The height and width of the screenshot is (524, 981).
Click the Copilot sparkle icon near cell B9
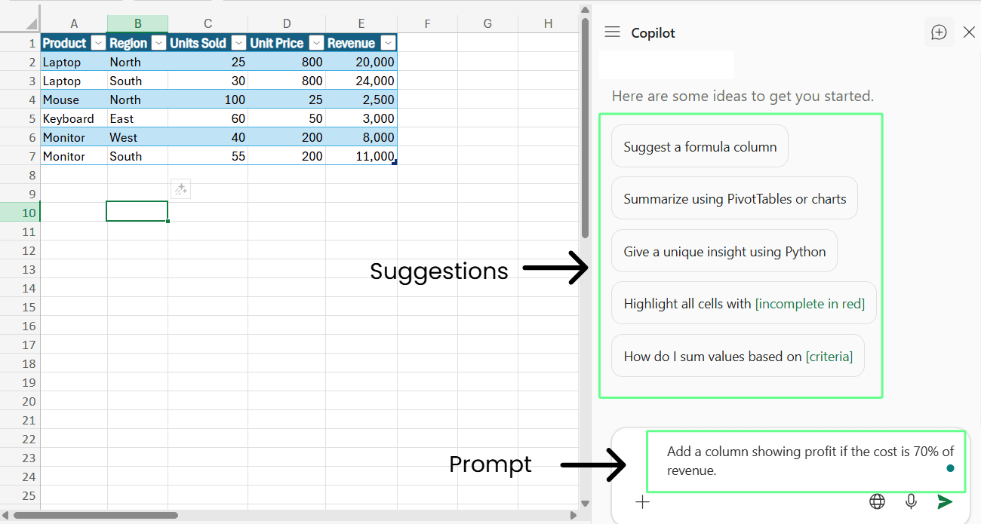tap(180, 190)
